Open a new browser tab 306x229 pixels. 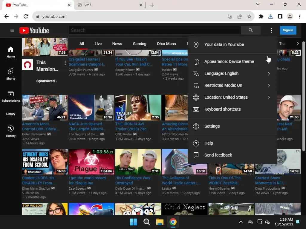click(152, 5)
